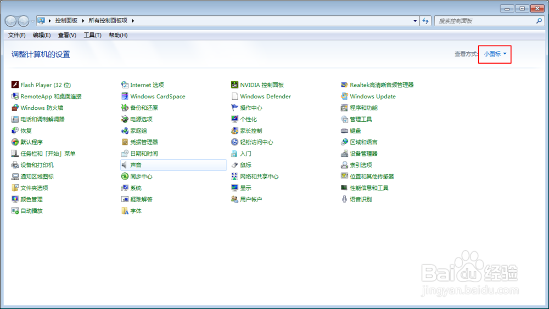The image size is (549, 309).
Task: Open the 文件(F) menu
Action: coord(17,35)
